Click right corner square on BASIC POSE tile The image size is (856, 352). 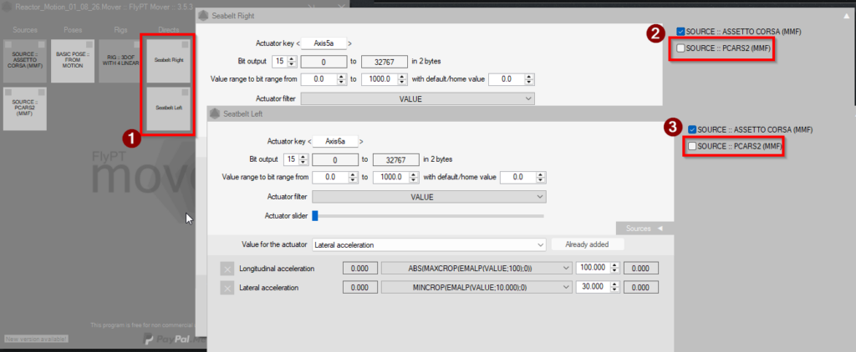(89, 44)
